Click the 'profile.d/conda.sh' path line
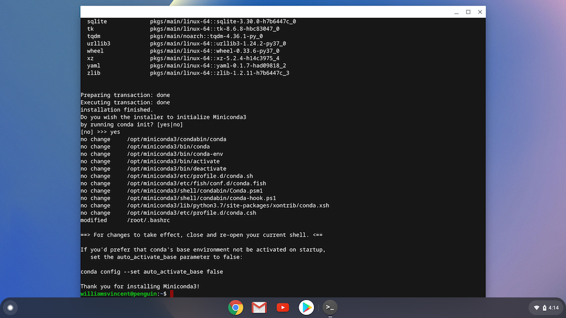Viewport: 566px width, 318px height. coord(190,176)
